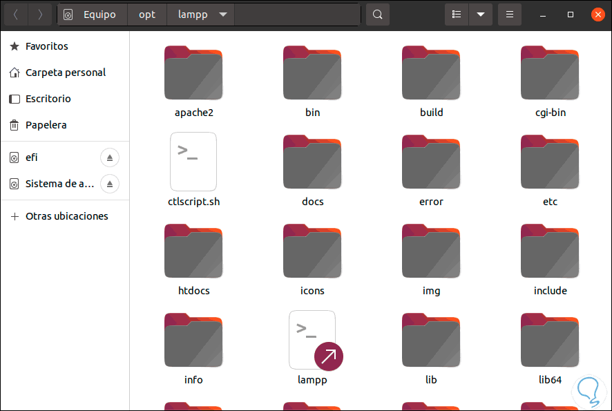Click the lib64 folder name label

click(x=550, y=379)
